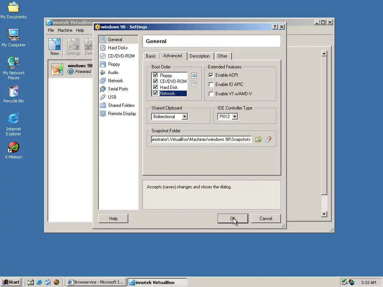Open the Remote Display settings category
This screenshot has width=383, height=287.
(x=118, y=114)
